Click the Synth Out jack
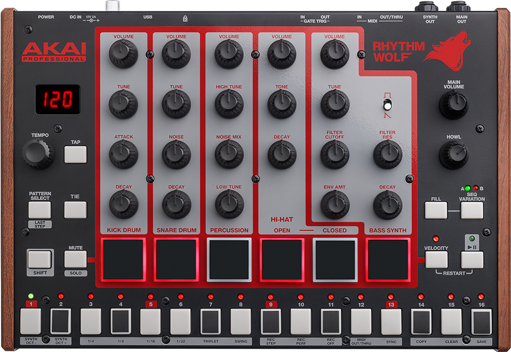The image size is (511, 352). pyautogui.click(x=427, y=7)
